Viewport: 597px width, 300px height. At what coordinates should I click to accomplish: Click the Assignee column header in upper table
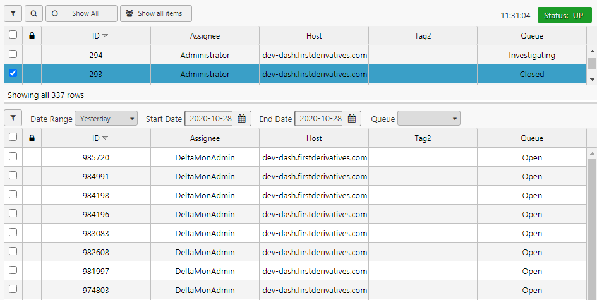(x=205, y=36)
